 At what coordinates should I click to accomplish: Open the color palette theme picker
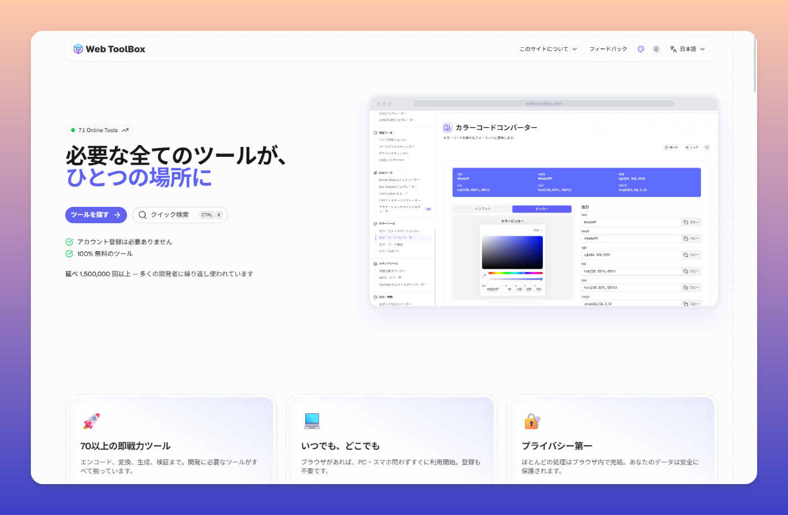pyautogui.click(x=641, y=49)
